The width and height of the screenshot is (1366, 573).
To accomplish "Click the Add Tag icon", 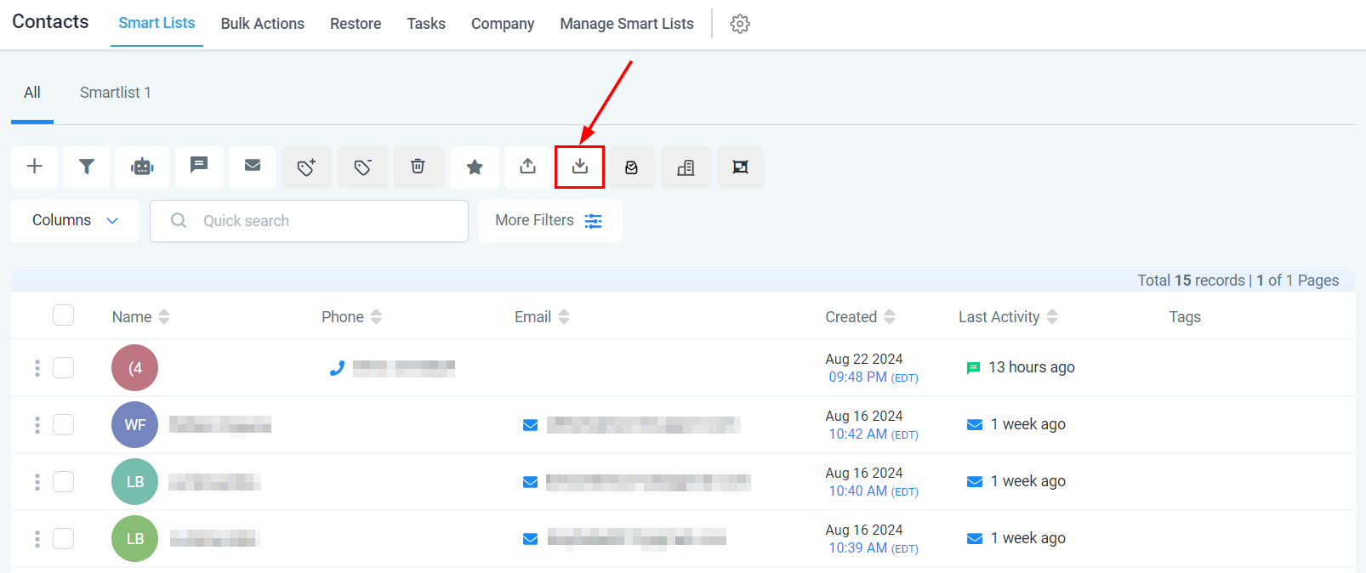I will (x=306, y=167).
